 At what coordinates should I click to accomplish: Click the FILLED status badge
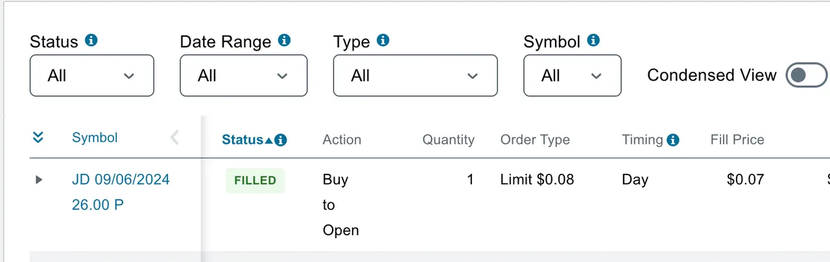point(255,180)
